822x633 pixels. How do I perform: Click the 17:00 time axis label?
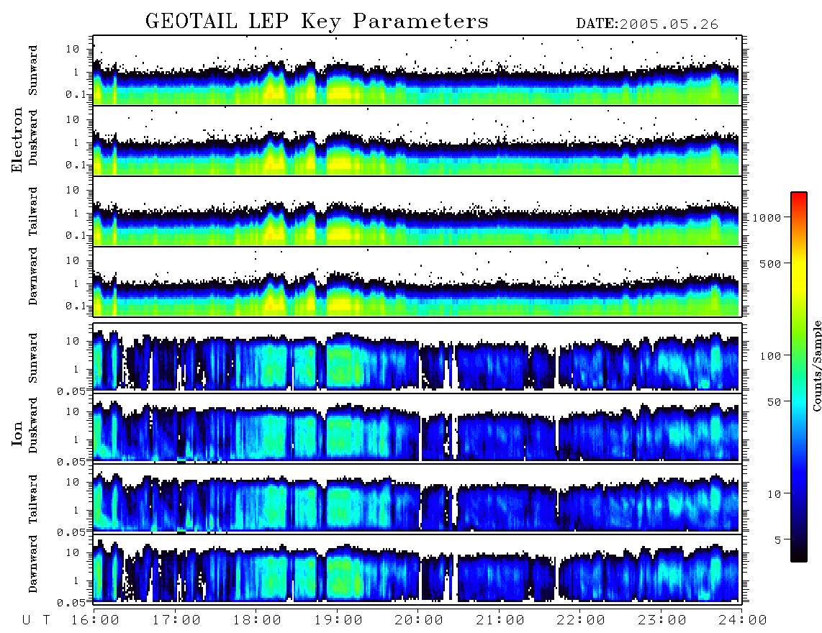click(x=176, y=620)
